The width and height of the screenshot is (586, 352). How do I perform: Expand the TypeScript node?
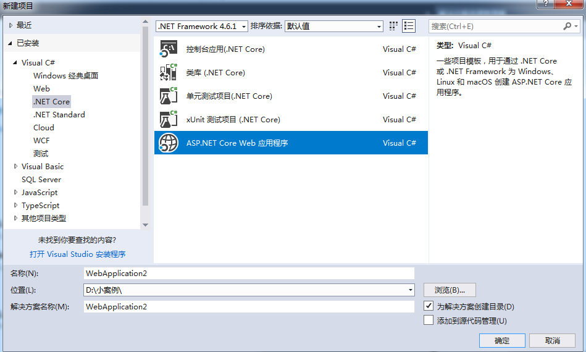pyautogui.click(x=15, y=205)
